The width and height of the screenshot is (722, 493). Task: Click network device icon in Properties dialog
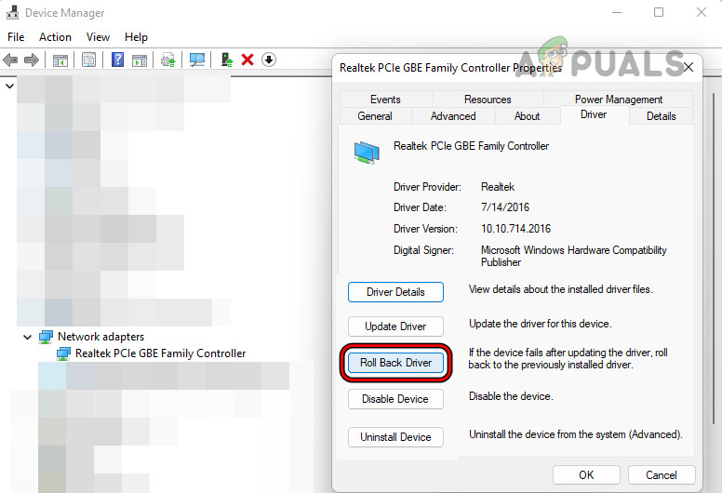click(367, 153)
